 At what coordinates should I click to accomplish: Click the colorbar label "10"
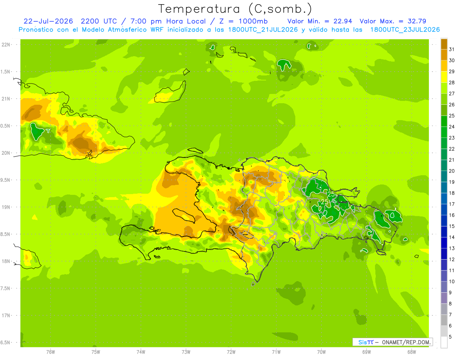pyautogui.click(x=452, y=282)
